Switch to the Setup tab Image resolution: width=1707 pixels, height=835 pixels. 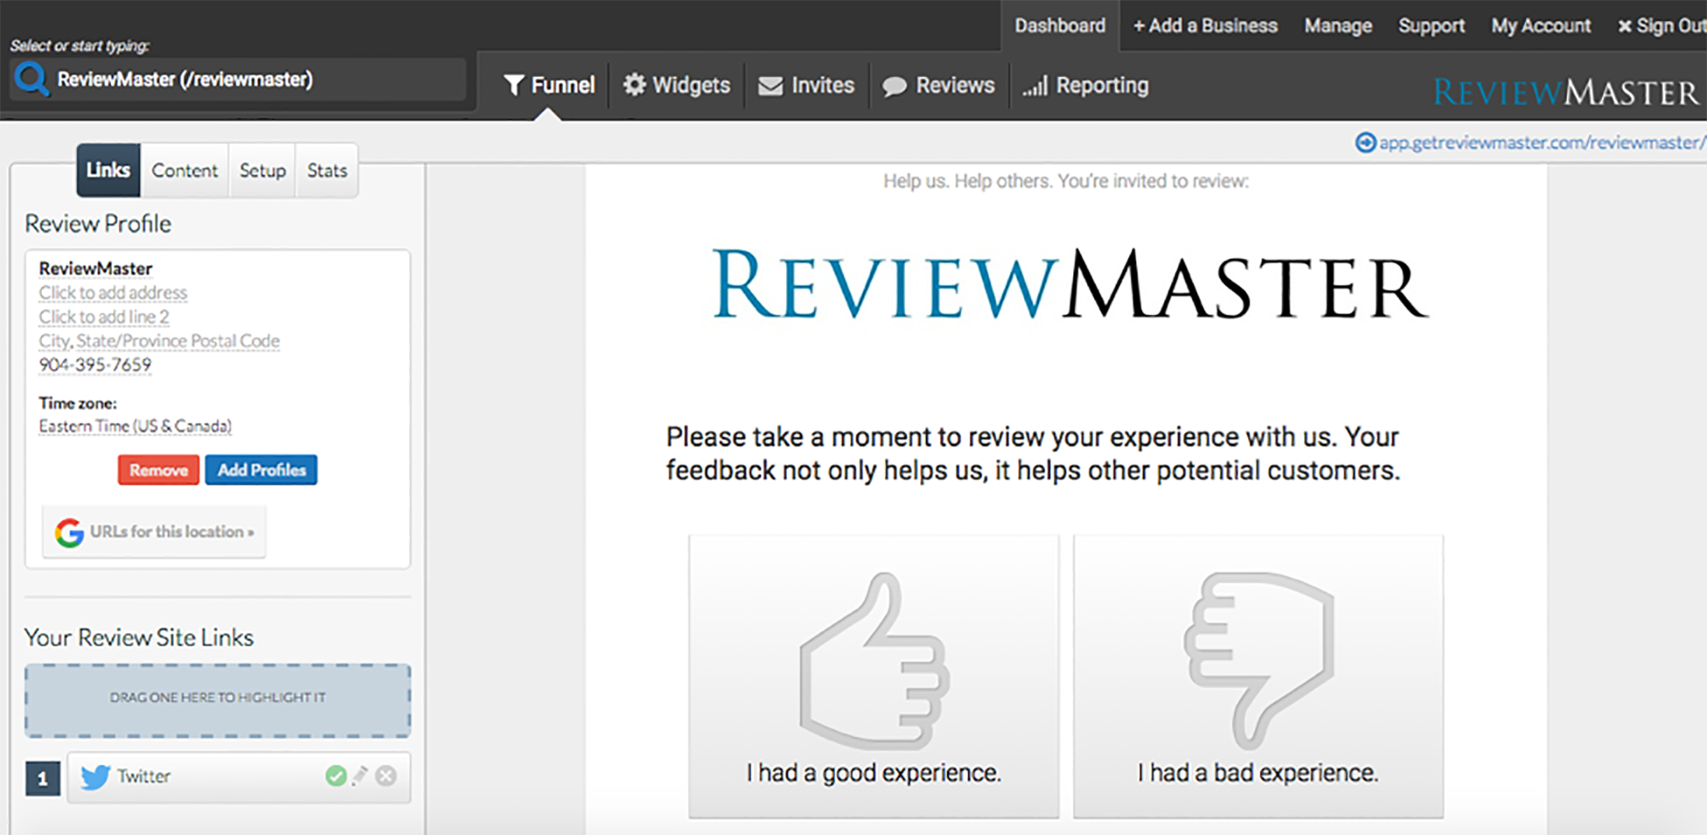pyautogui.click(x=263, y=171)
